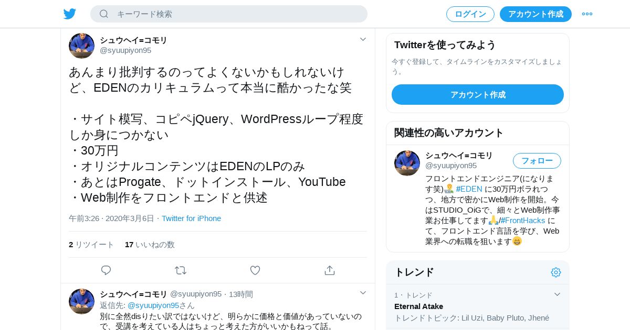This screenshot has height=330, width=630.
Task: Open trend settings gear icon
Action: 556,272
